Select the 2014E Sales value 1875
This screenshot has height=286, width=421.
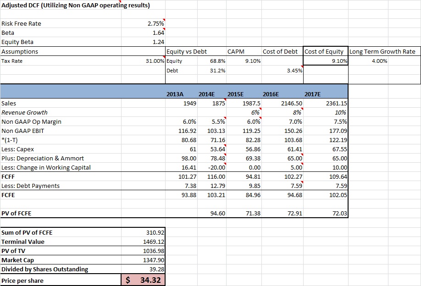[x=212, y=103]
